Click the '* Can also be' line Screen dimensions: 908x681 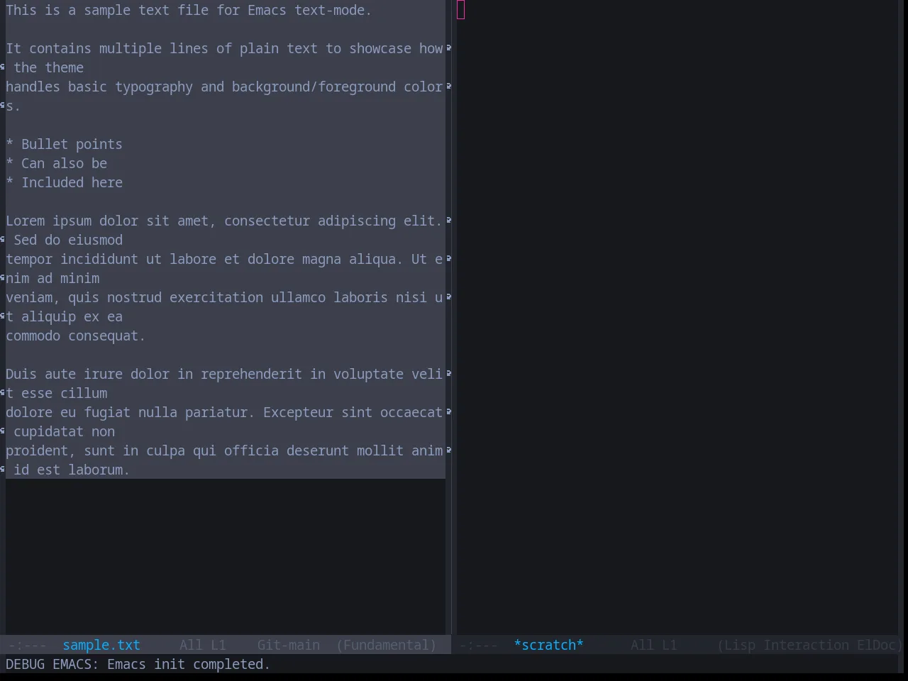(57, 163)
